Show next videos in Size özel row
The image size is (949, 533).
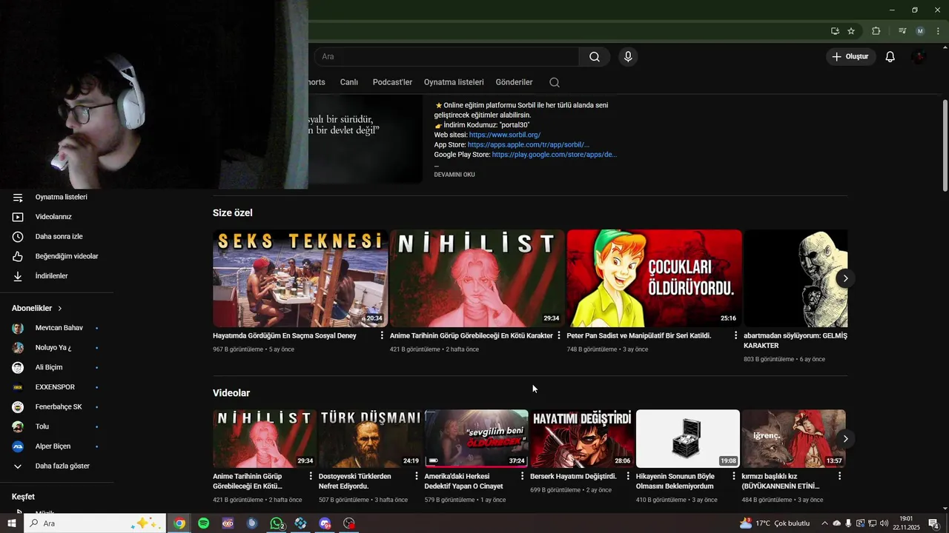[845, 278]
